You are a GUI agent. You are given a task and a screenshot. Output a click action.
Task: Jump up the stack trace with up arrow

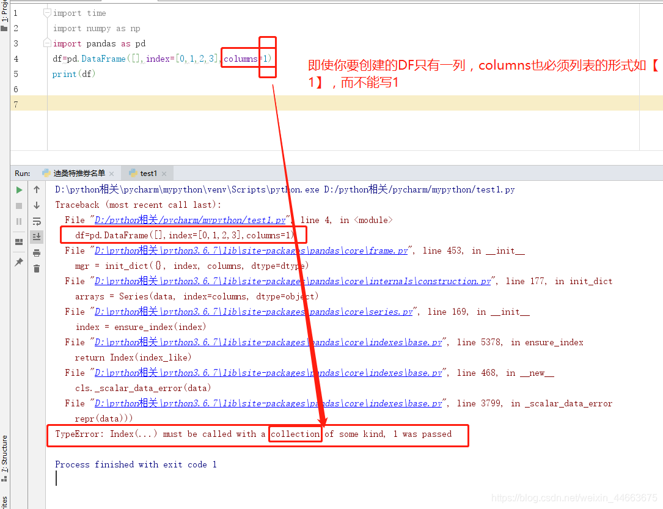37,190
